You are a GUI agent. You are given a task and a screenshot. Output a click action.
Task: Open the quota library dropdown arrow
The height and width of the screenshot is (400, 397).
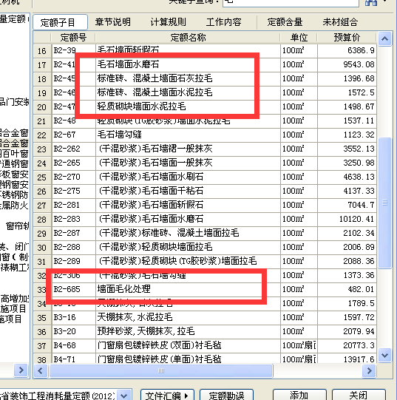point(124,396)
